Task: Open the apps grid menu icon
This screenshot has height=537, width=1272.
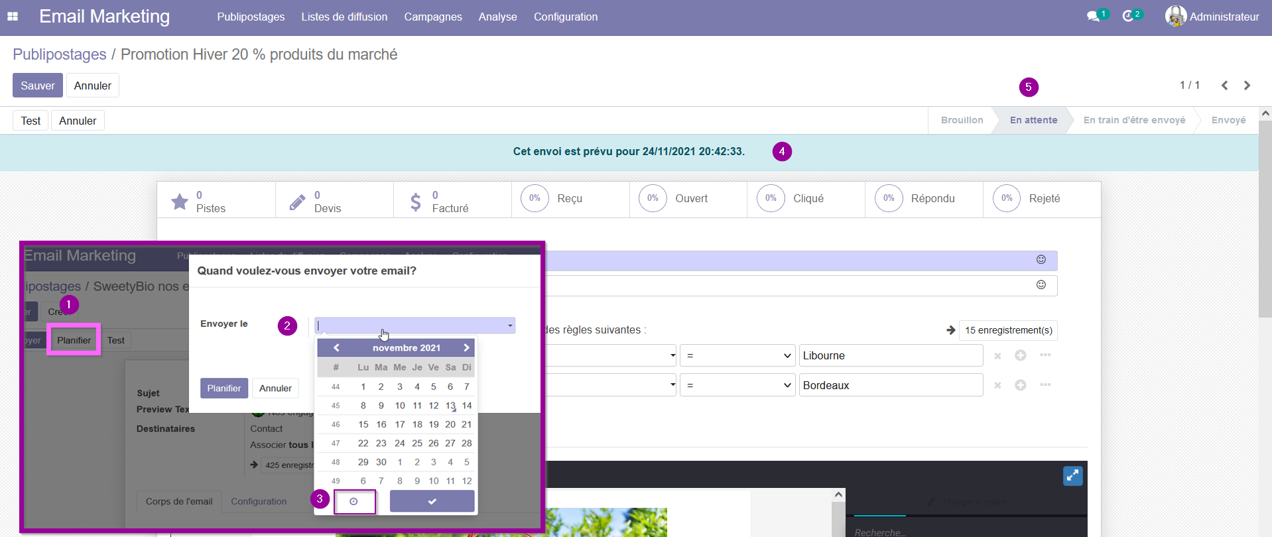Action: pos(13,17)
